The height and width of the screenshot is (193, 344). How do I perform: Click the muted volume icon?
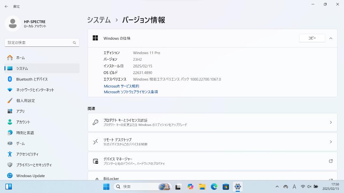click(x=309, y=187)
